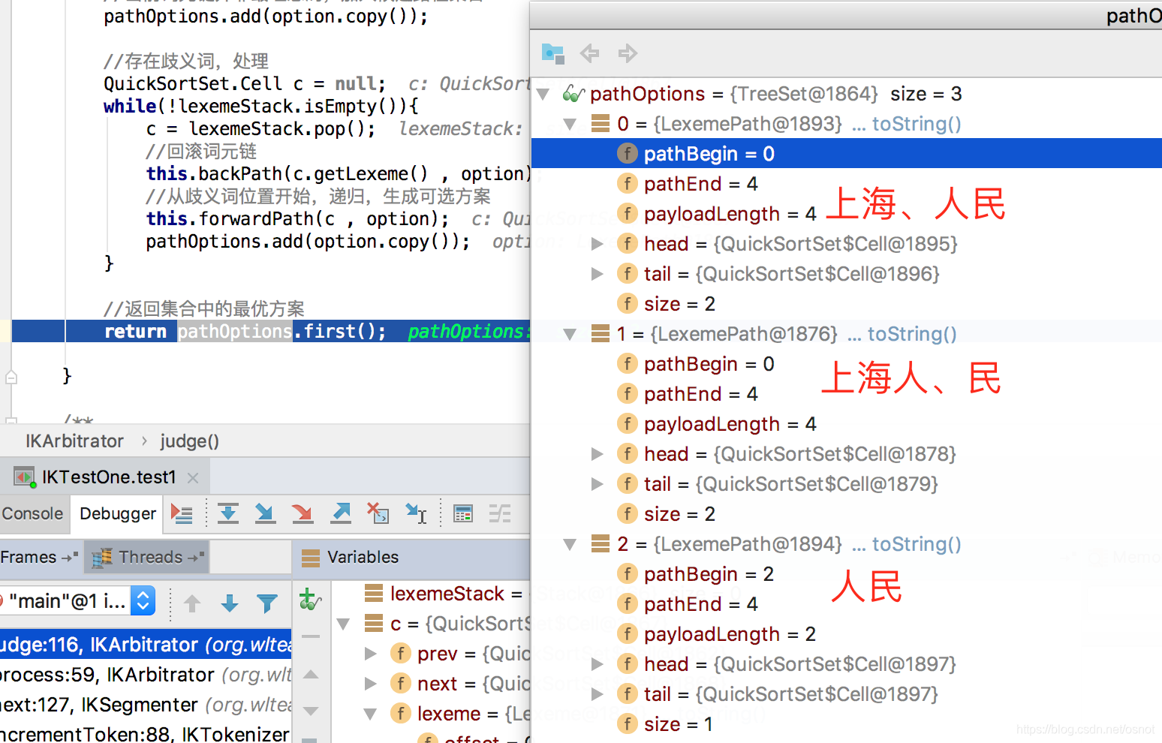
Task: Collapse variable c in Variables panel
Action: click(x=343, y=624)
